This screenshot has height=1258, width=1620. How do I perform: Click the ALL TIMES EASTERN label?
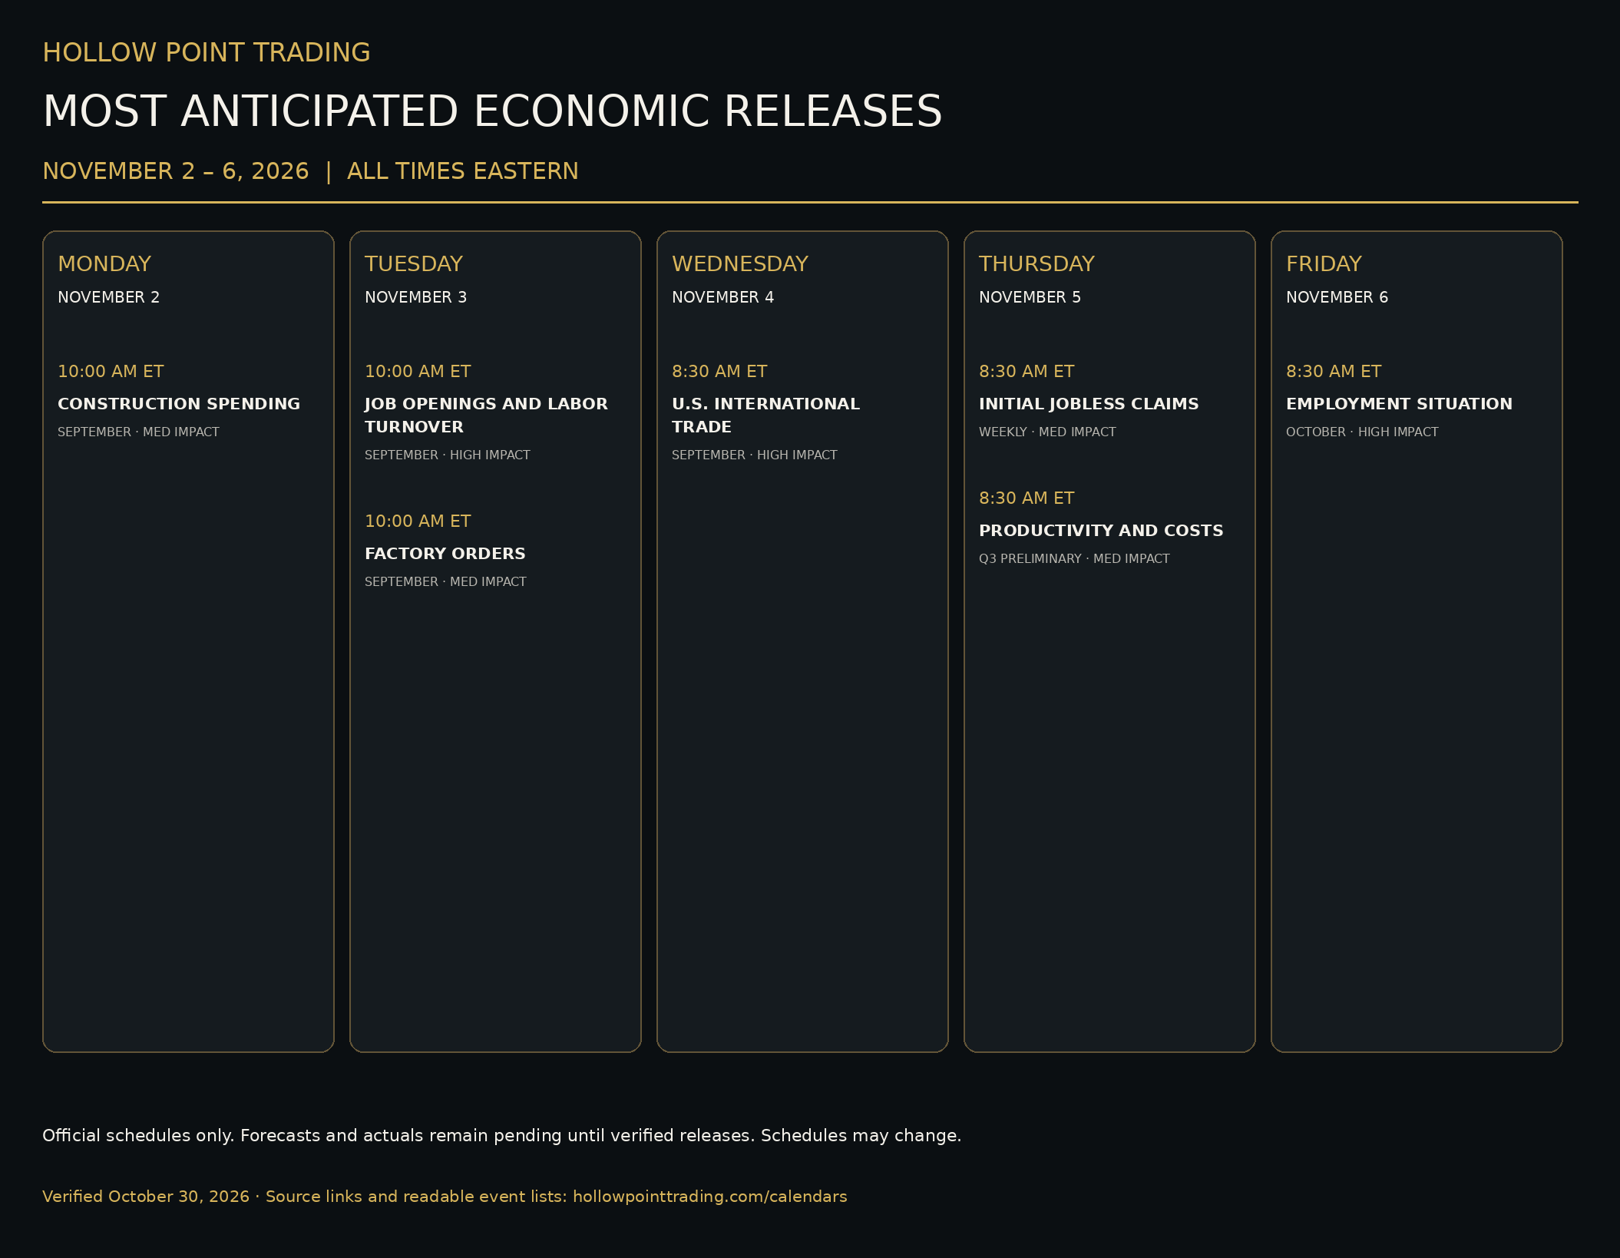click(463, 170)
